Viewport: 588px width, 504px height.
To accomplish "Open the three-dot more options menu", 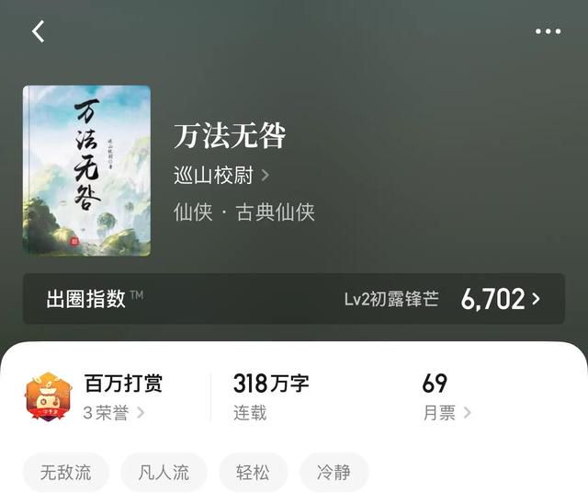I will click(x=548, y=31).
